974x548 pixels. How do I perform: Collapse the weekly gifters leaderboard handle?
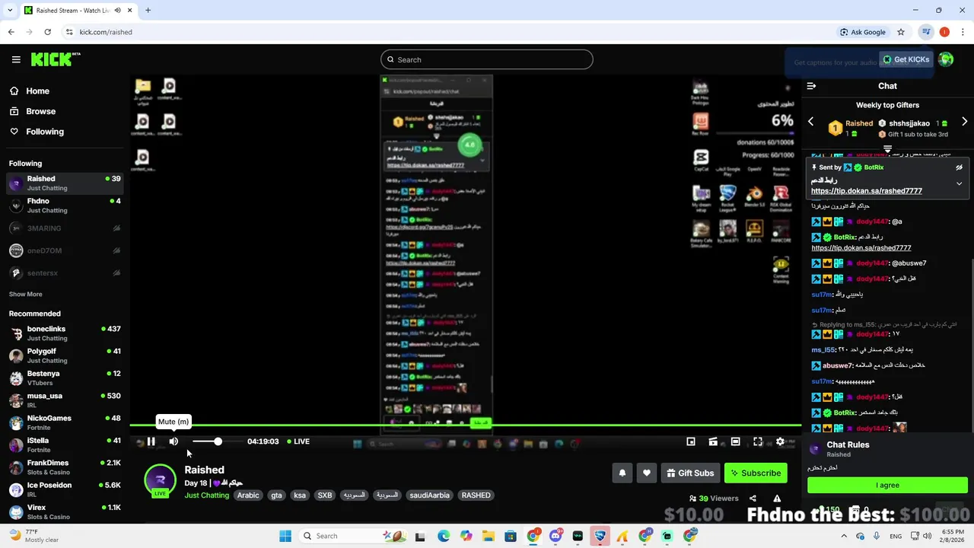[x=887, y=148]
